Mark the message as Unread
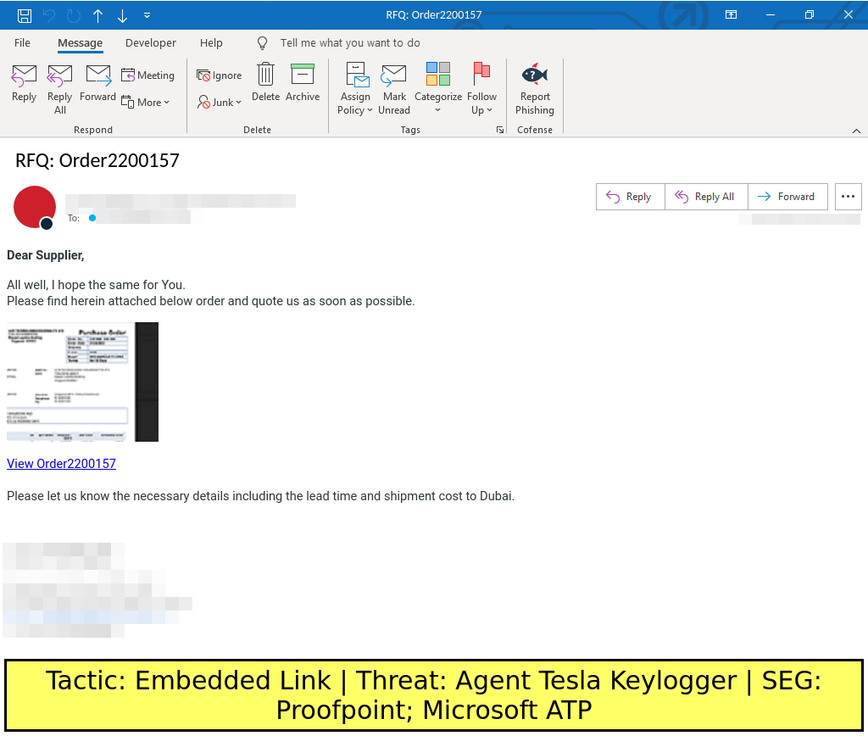868x736 pixels. pyautogui.click(x=394, y=89)
